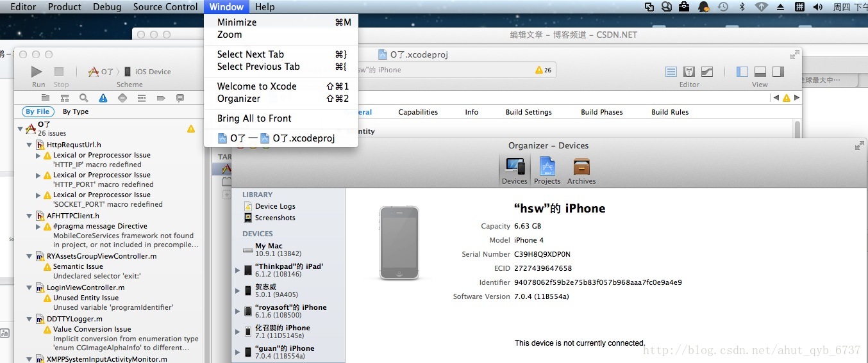Click the O了 scheme selector
This screenshot has width=868, height=363.
coord(101,72)
